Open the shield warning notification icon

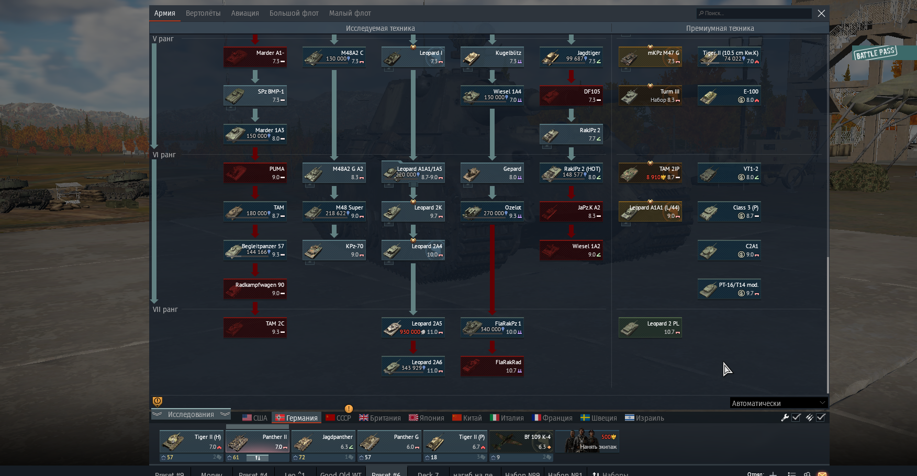click(x=157, y=401)
